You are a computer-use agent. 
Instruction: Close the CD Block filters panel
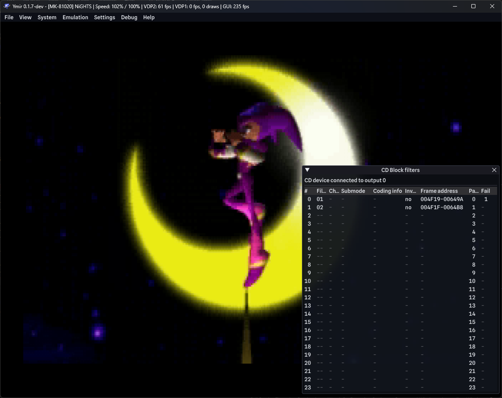tap(494, 170)
